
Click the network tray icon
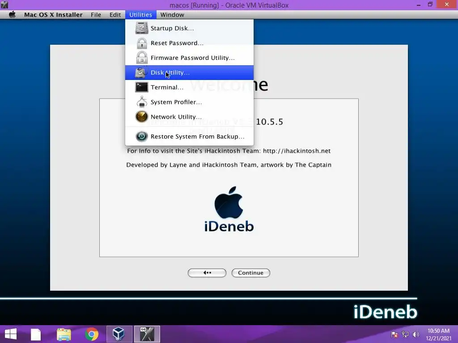(x=405, y=335)
